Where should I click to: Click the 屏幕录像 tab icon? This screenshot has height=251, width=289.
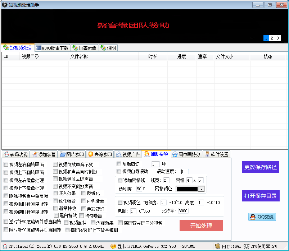(75, 48)
